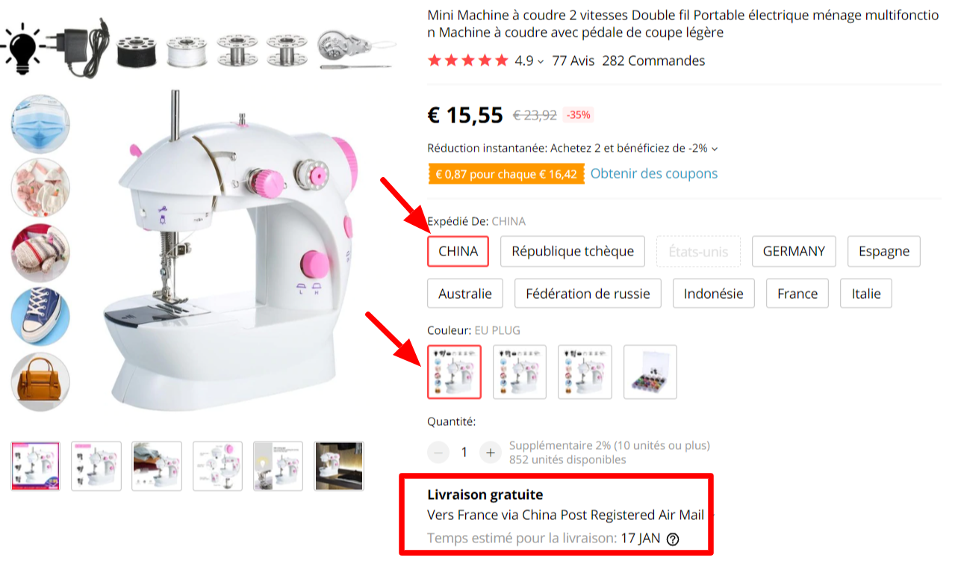Open the first gallery thumbnail below the image

[x=35, y=466]
